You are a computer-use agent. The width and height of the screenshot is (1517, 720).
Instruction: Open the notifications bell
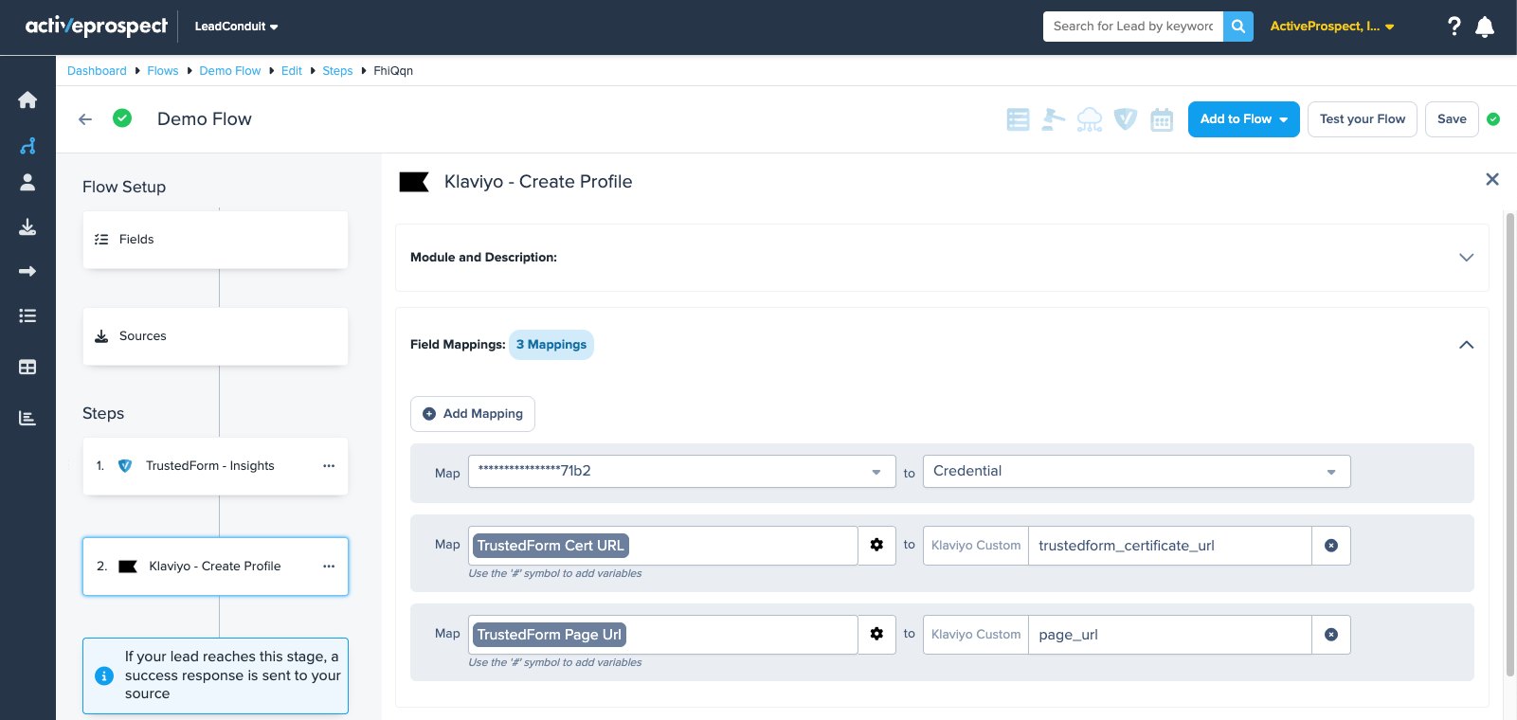pos(1485,27)
